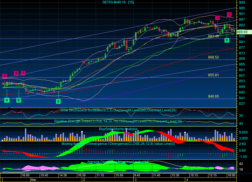Click the 2.60 MACD scale value
This screenshot has height=182, width=252.
coord(242,144)
